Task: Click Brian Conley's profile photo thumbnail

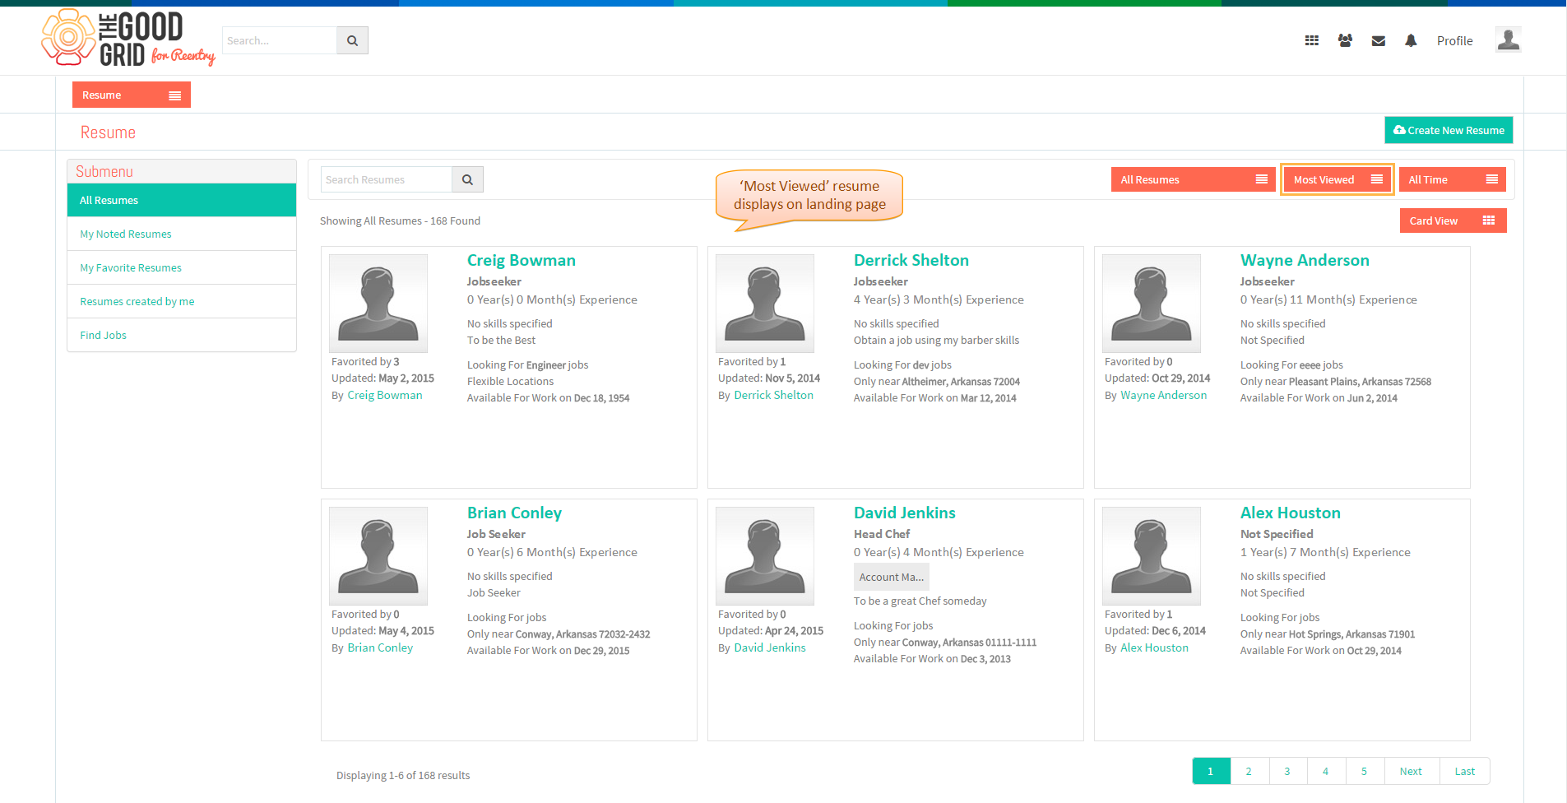Action: 378,555
